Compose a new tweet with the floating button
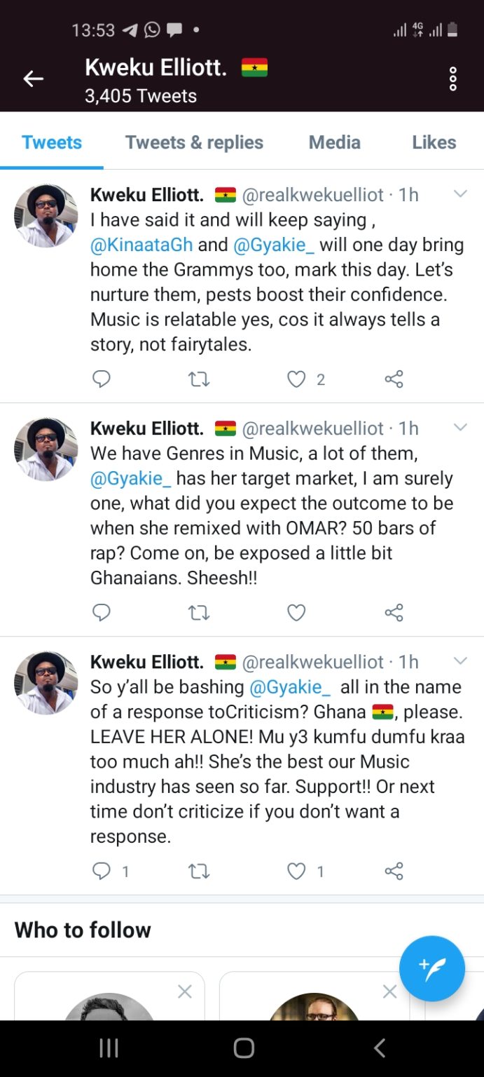 click(432, 968)
